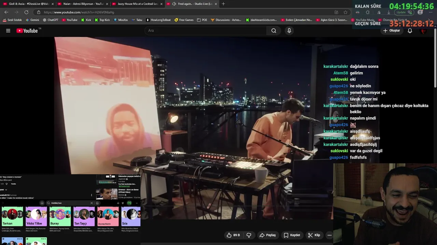Open the browser profile avatar
This screenshot has width=437, height=245.
[x=420, y=12]
